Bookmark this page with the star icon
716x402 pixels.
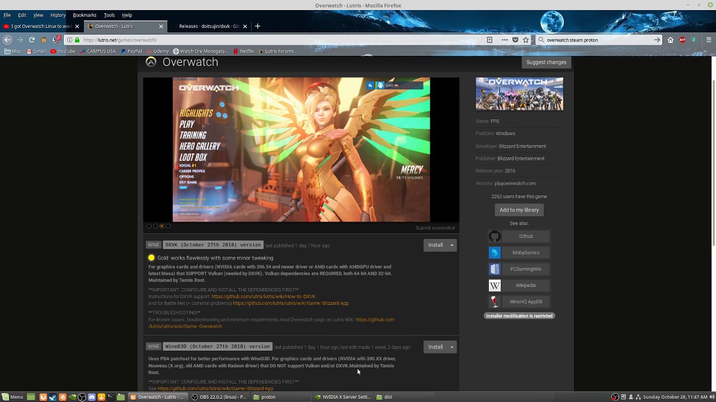tap(526, 40)
